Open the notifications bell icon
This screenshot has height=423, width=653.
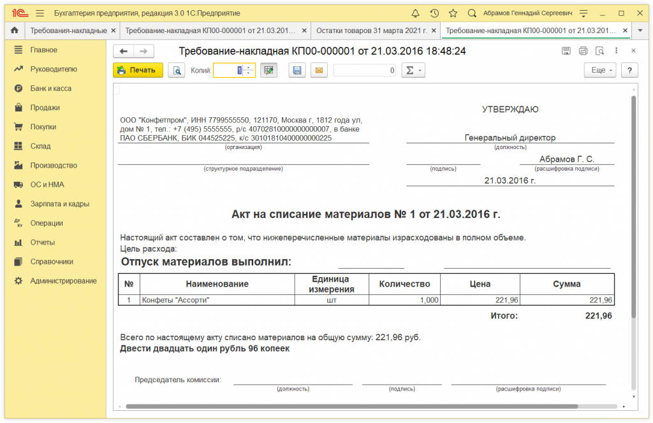click(416, 13)
